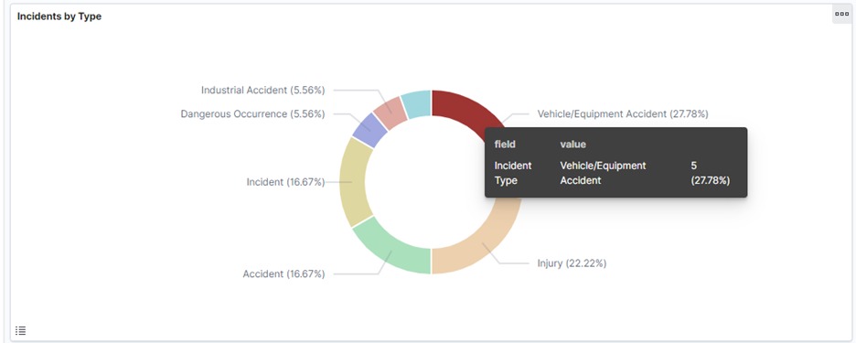Click the purple Dangerous Occurrence slice

[369, 131]
